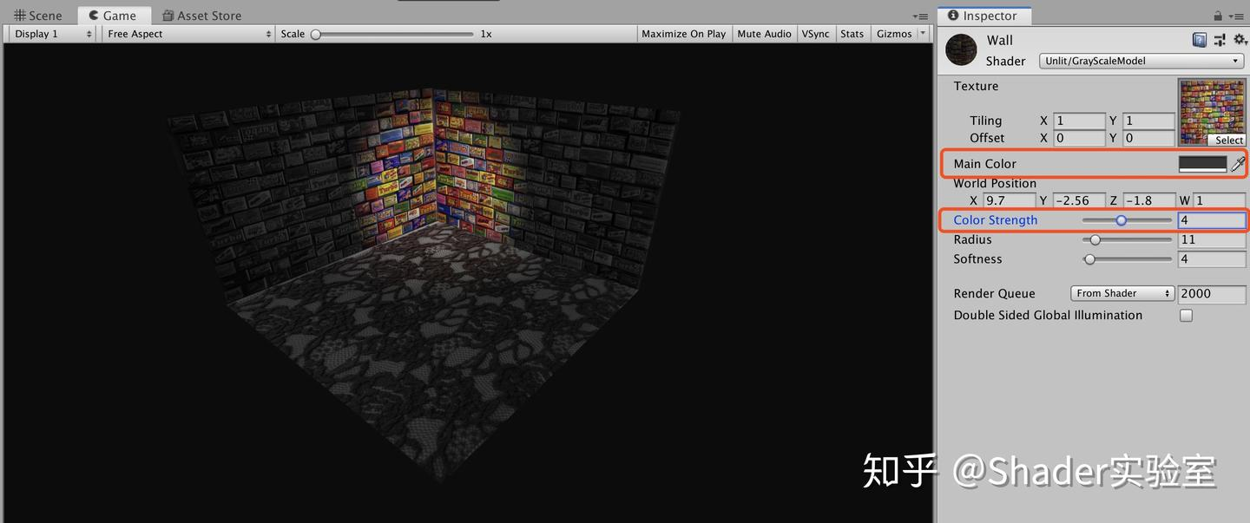
Task: Click the Tiling Y field
Action: point(1148,121)
